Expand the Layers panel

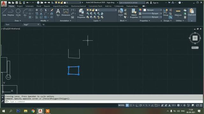tap(97, 21)
